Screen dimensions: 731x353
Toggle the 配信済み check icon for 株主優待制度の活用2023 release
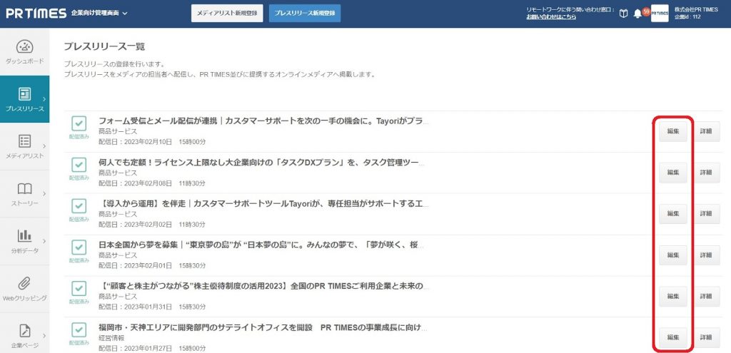click(79, 289)
